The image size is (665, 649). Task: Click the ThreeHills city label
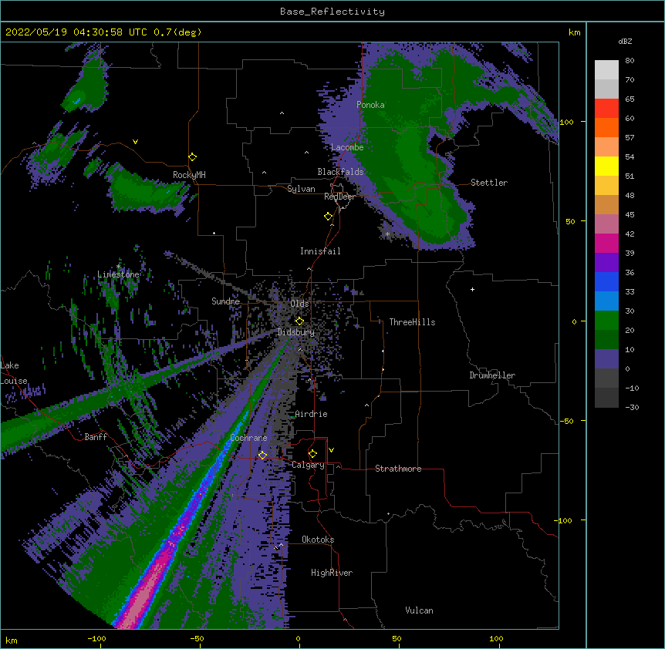[412, 322]
